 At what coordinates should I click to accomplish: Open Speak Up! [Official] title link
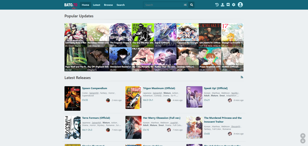coord(216,88)
